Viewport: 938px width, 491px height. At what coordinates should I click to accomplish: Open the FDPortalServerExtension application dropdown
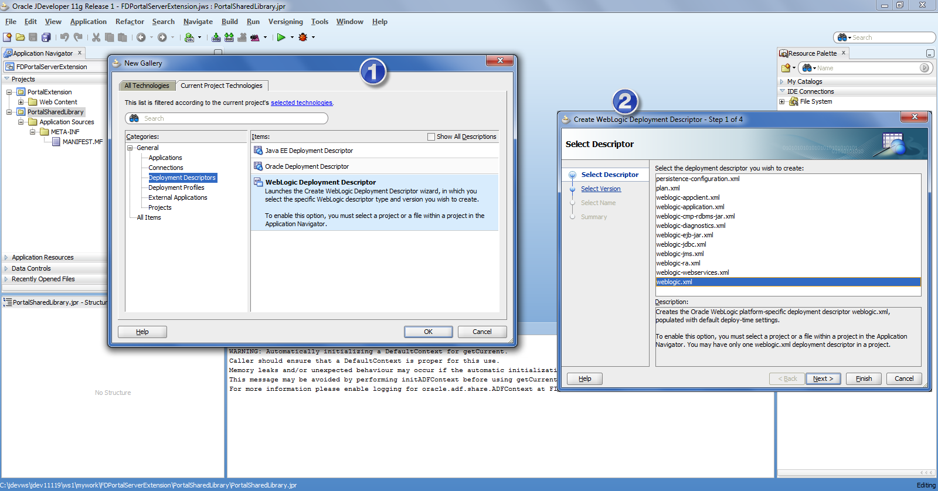(x=56, y=67)
